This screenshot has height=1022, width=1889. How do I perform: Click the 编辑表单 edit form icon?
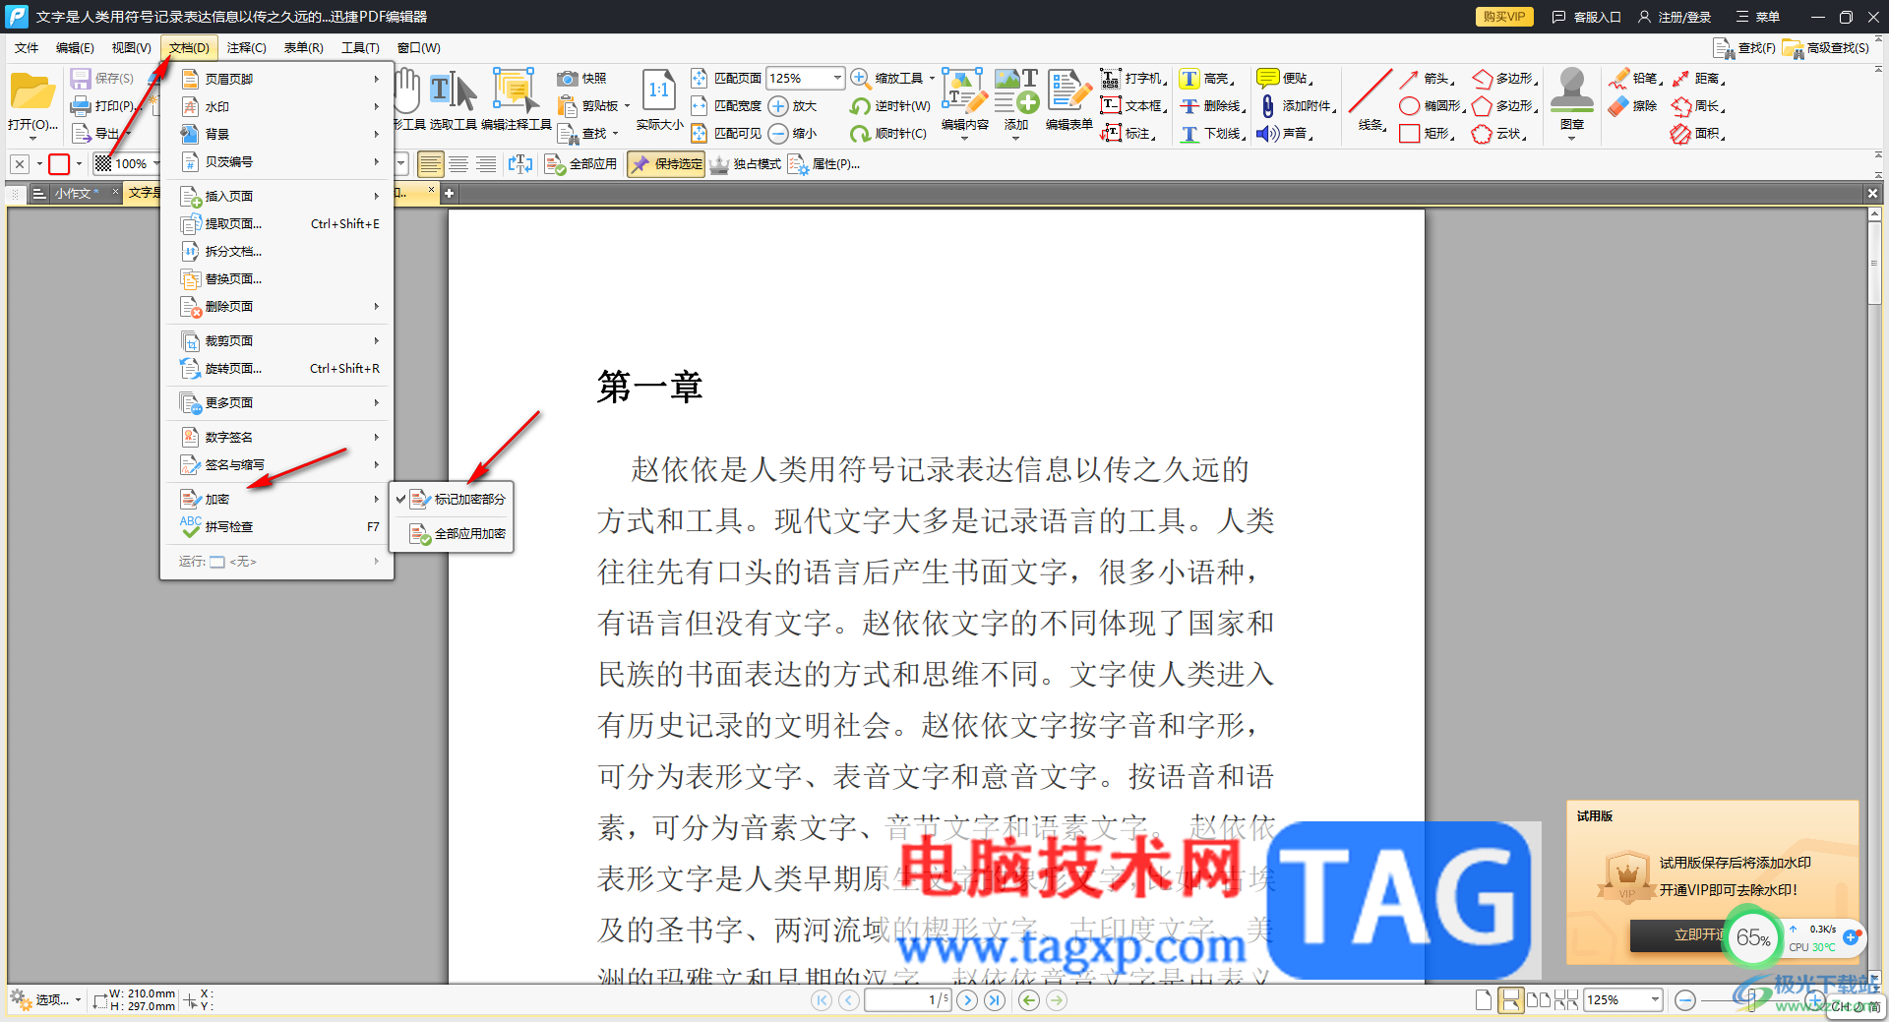(x=1068, y=91)
